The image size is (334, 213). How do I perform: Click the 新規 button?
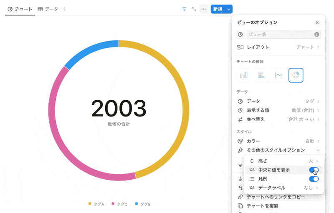(x=218, y=9)
